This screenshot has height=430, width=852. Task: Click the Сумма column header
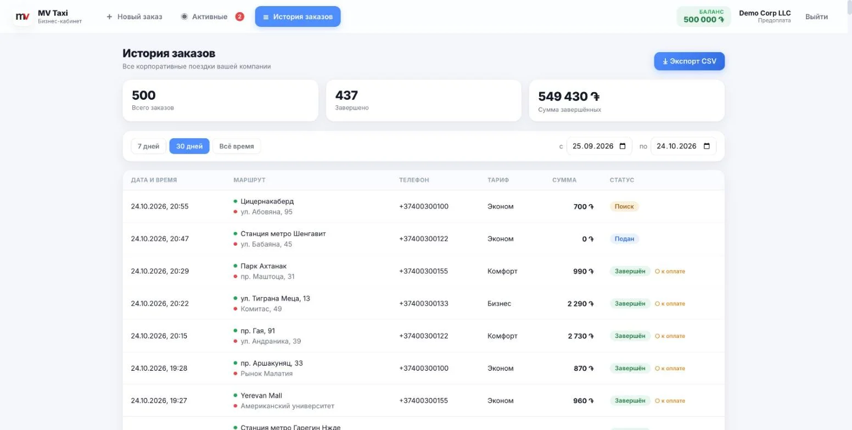pyautogui.click(x=564, y=180)
